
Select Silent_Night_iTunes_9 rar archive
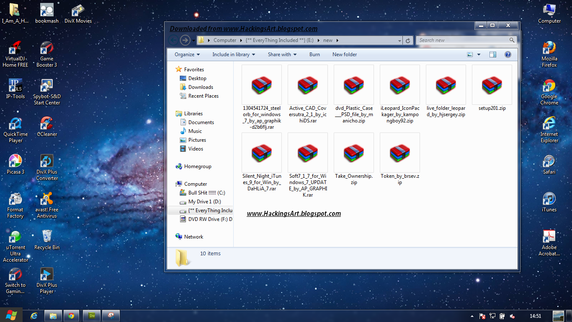pos(262,163)
